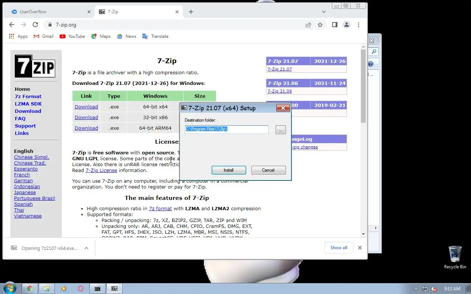Click Install in 7-Zip Setup dialog
Viewport: 471px width, 294px height.
click(x=229, y=170)
